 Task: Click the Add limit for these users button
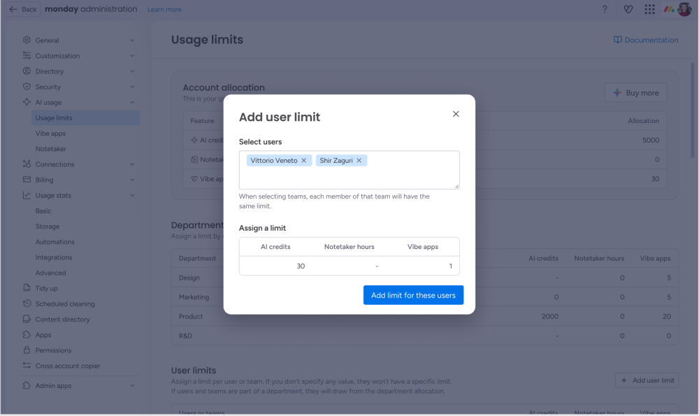pos(413,295)
